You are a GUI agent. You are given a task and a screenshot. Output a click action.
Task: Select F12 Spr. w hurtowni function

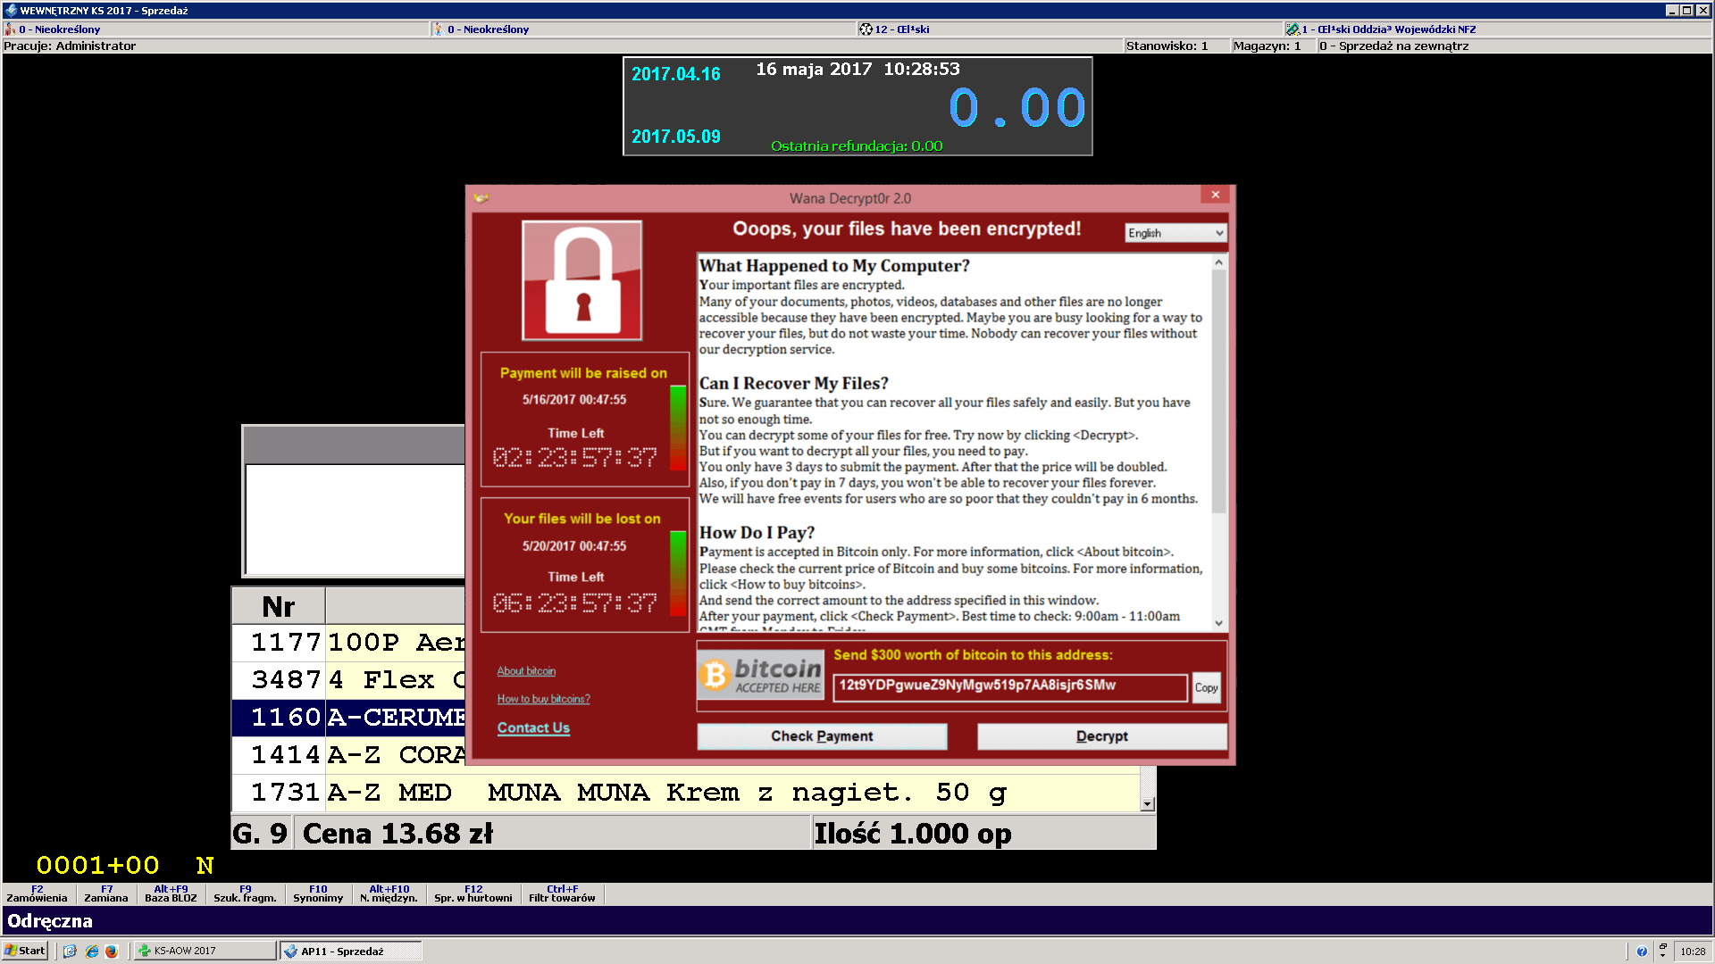point(473,894)
